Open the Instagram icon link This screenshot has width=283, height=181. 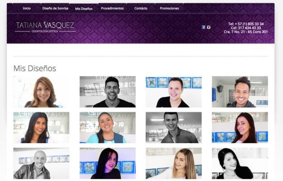(209, 27)
